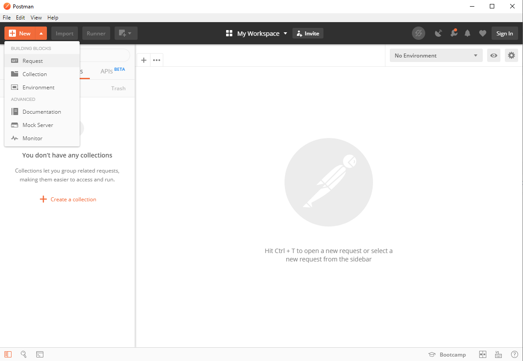Open the Bootcamp in status bar
The width and height of the screenshot is (523, 361).
447,354
